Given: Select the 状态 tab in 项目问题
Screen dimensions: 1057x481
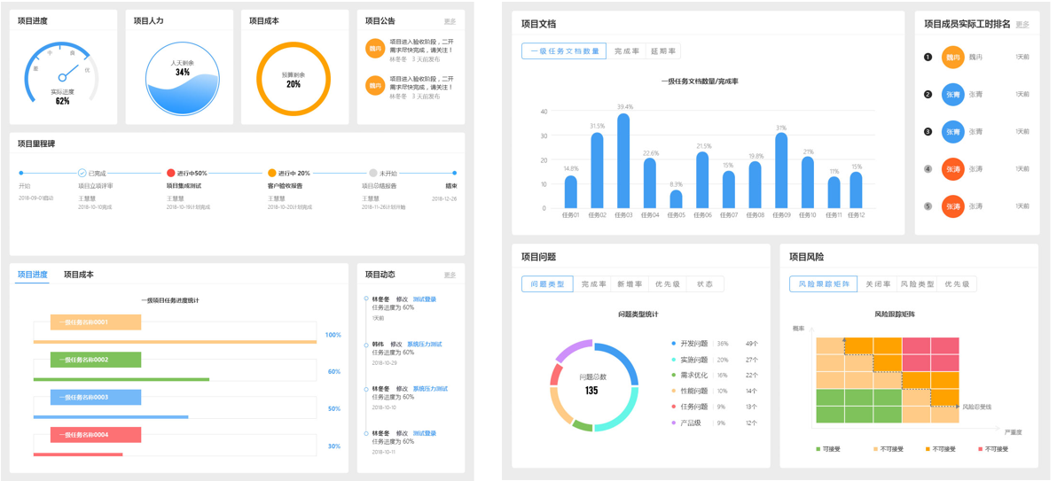Looking at the screenshot, I should coord(705,284).
